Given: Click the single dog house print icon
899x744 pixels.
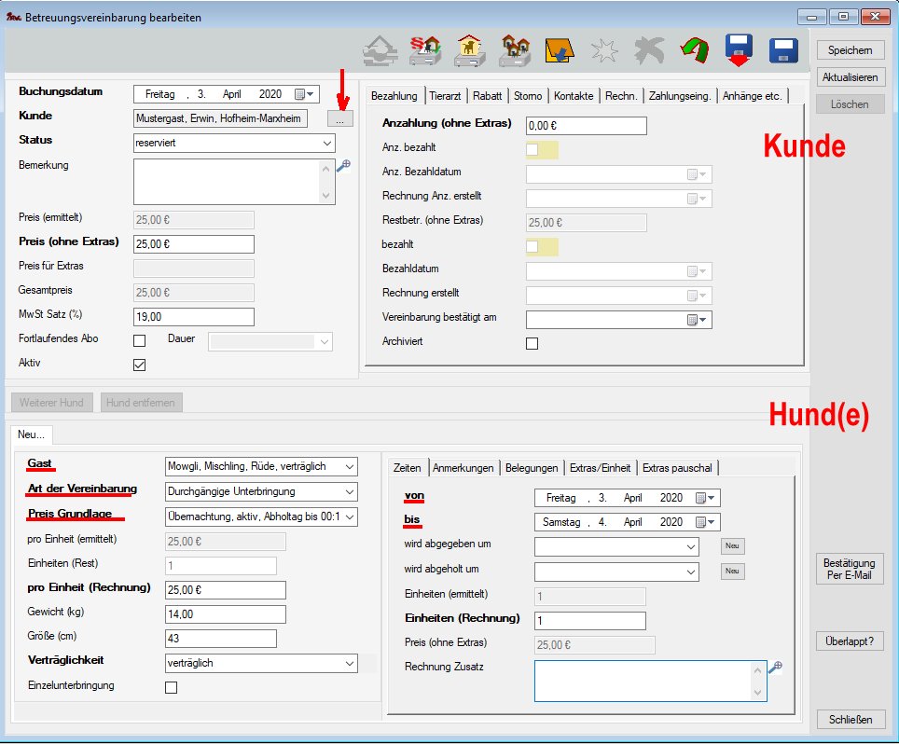Looking at the screenshot, I should point(469,49).
